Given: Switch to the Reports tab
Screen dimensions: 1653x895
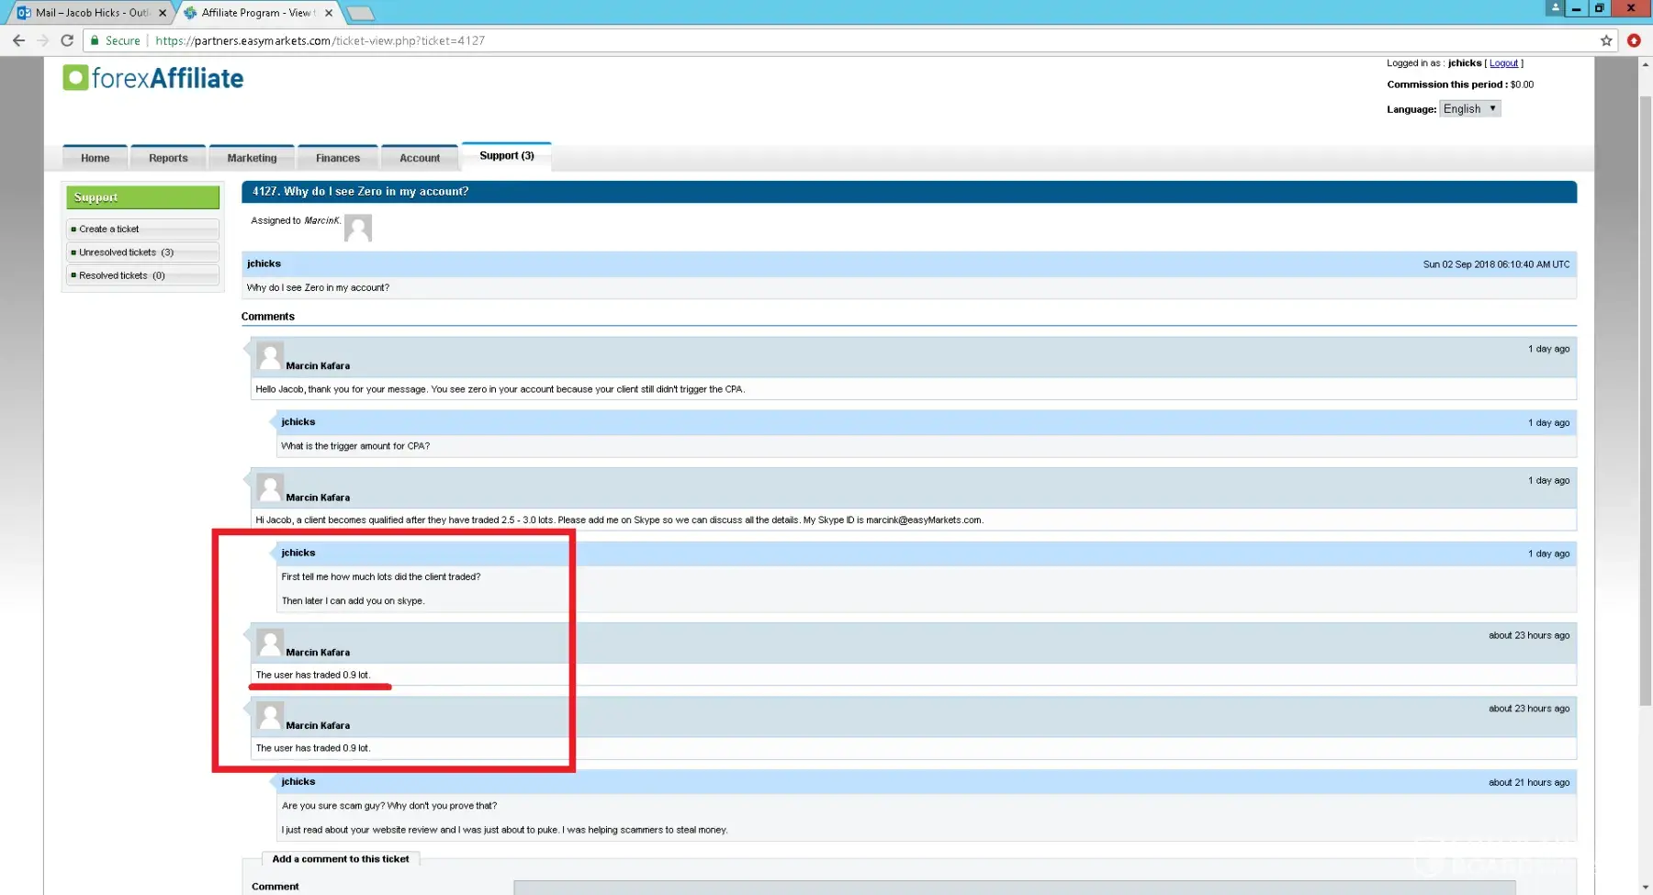Looking at the screenshot, I should [x=168, y=158].
